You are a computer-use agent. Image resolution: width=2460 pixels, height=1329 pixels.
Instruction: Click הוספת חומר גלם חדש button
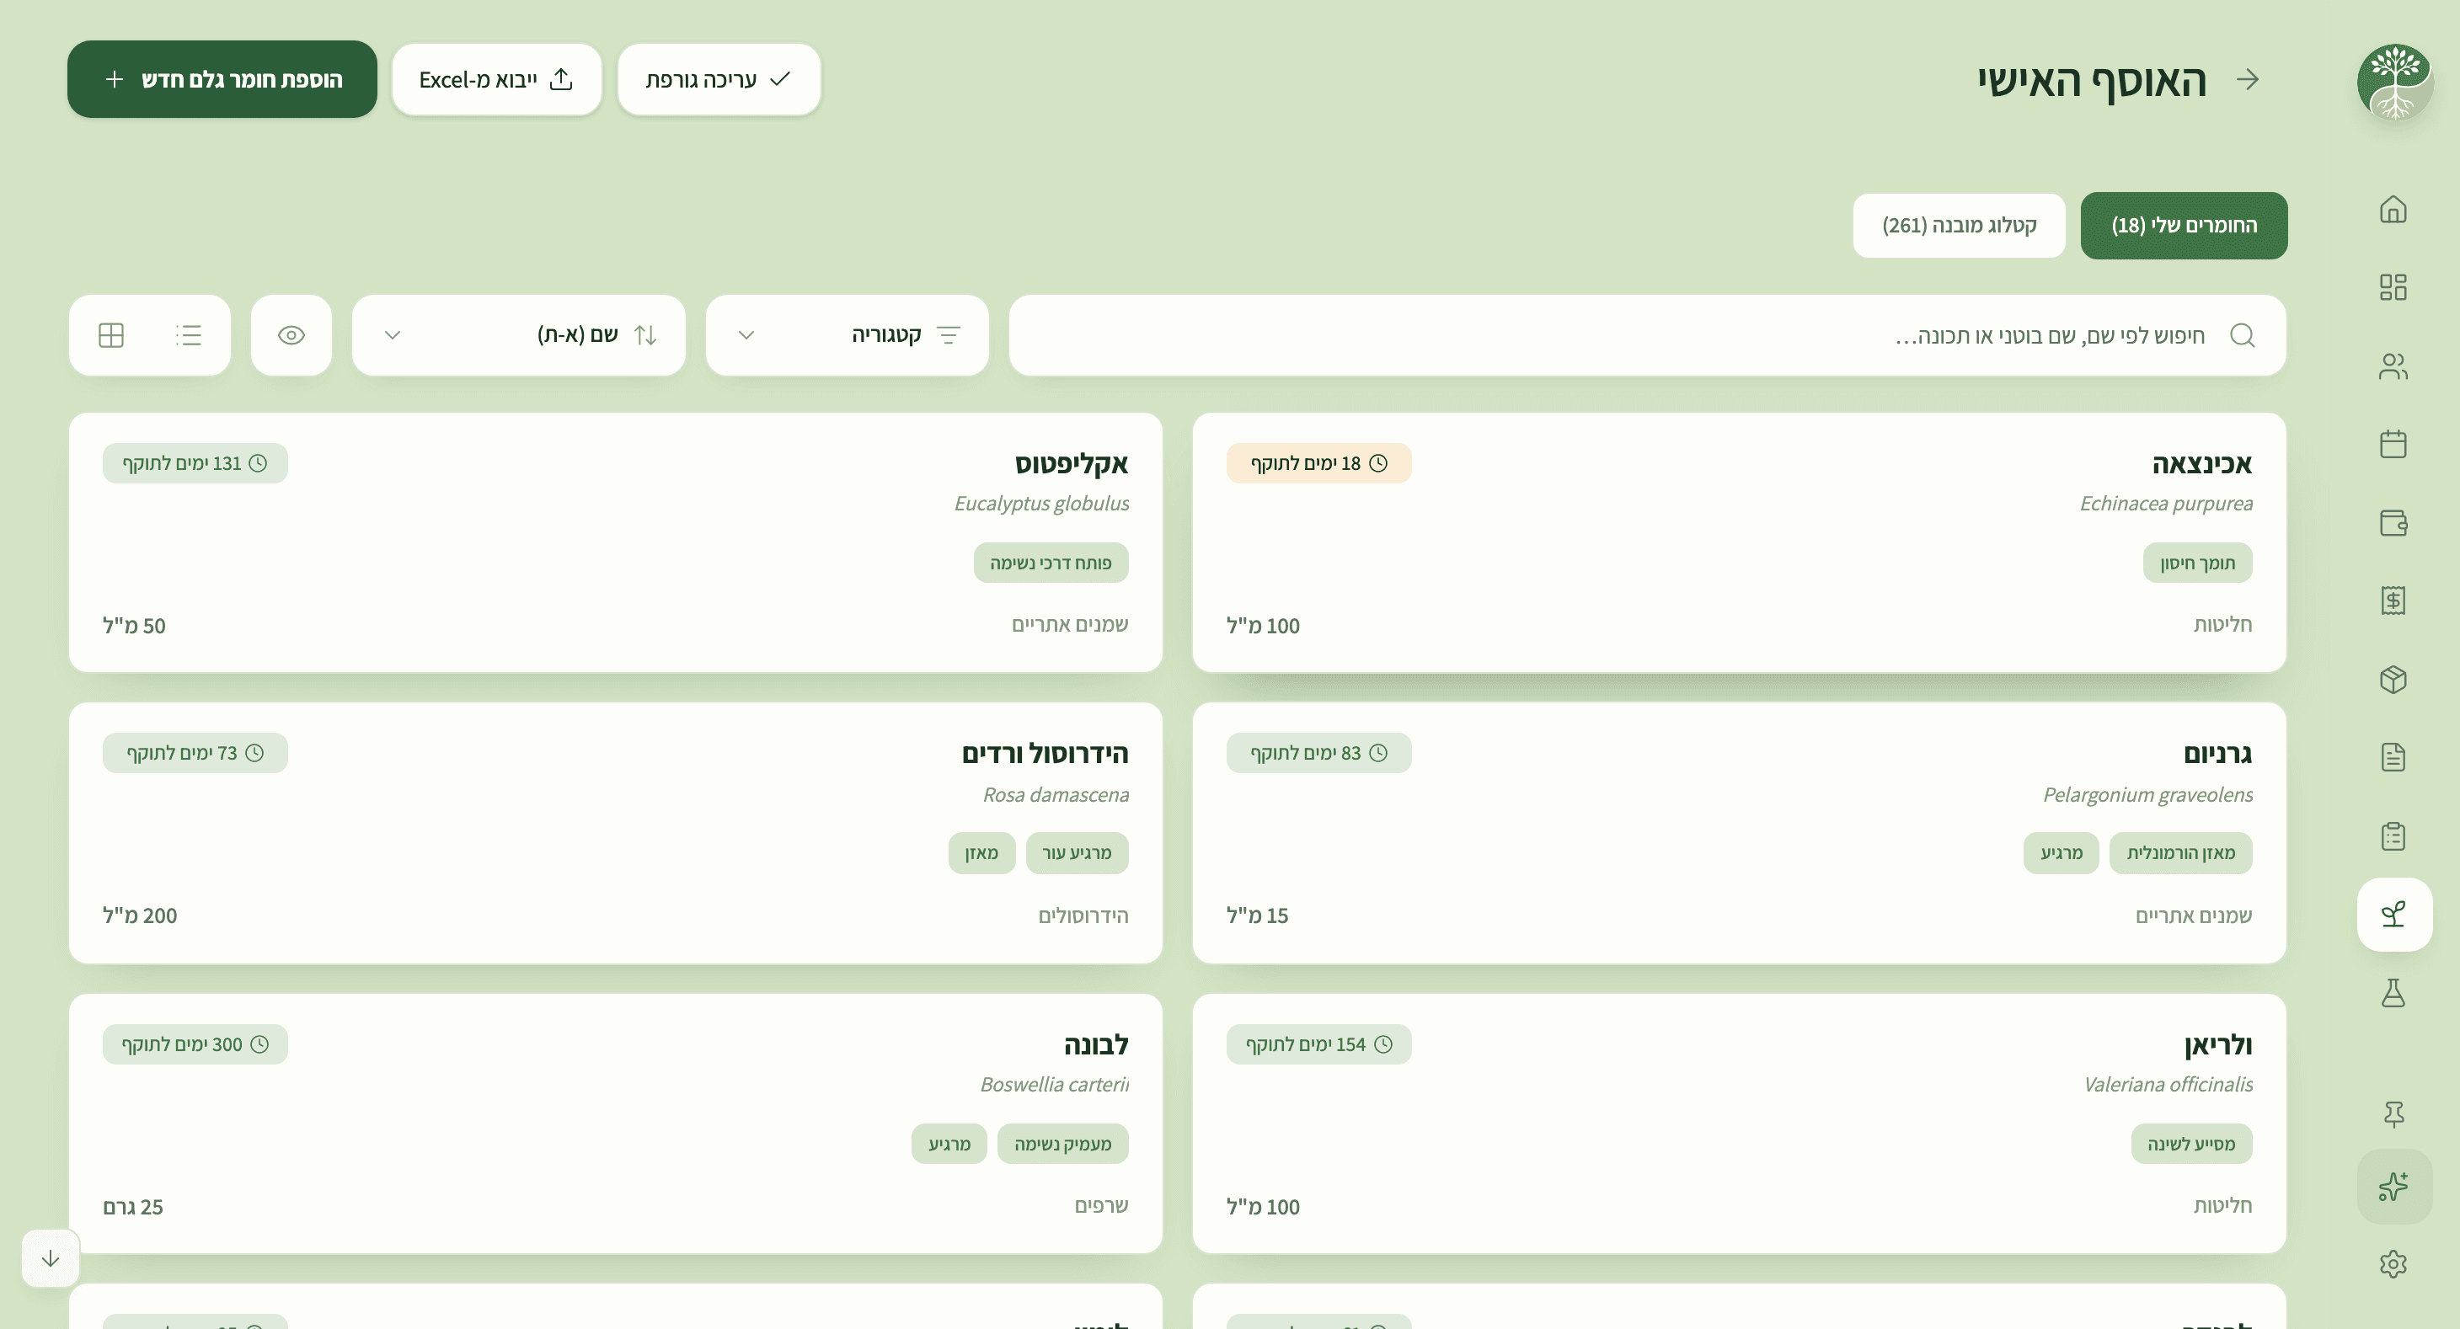click(x=222, y=79)
